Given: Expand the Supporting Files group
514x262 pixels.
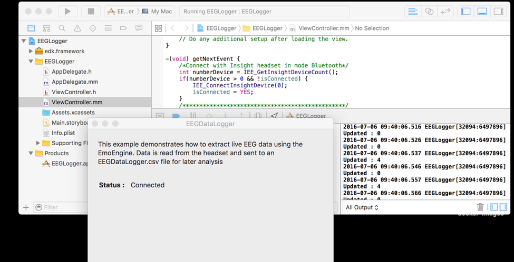Looking at the screenshot, I should (38, 143).
